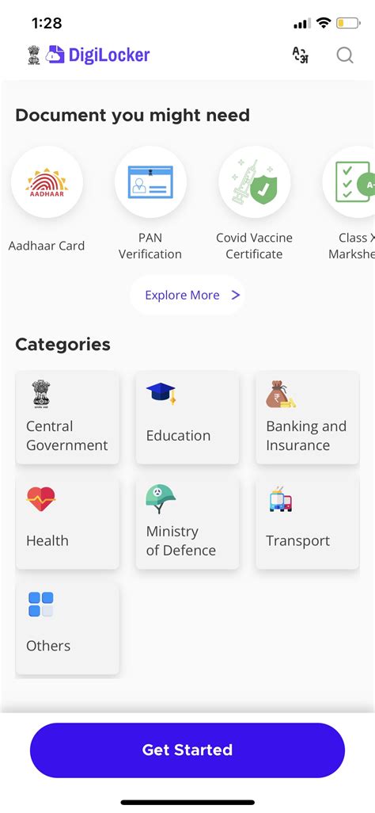Expand via Explore More chevron arrow
Screen dimensions: 375x813
[236, 295]
